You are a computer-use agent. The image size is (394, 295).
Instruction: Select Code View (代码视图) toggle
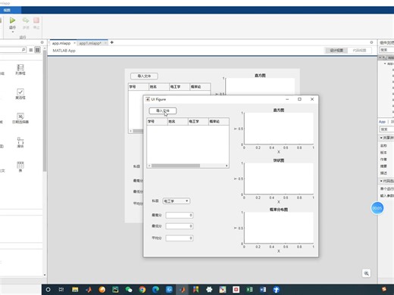click(360, 51)
